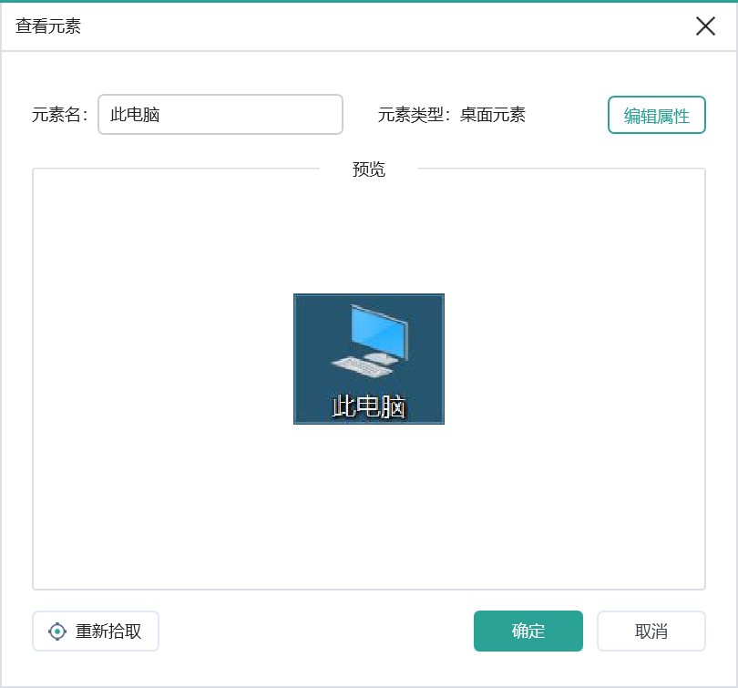
Task: Focus the 元素名 input field
Action: tap(220, 114)
